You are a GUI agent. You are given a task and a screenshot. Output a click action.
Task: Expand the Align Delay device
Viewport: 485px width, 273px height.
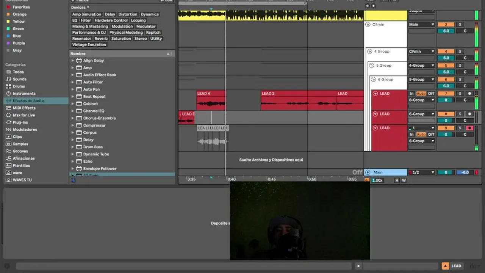(73, 61)
